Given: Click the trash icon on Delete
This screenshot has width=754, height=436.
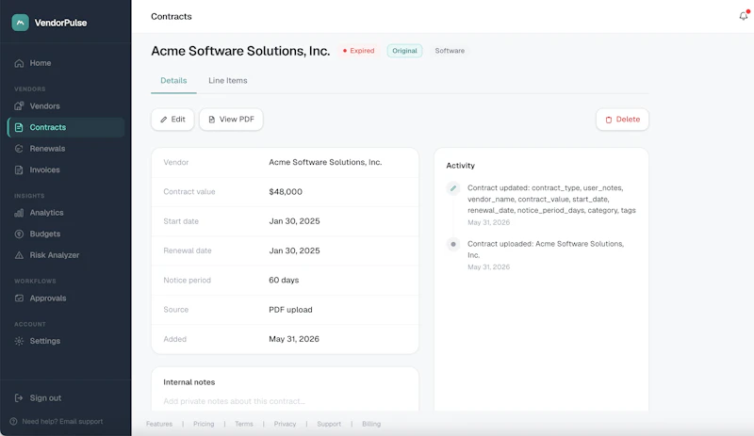Looking at the screenshot, I should [609, 120].
